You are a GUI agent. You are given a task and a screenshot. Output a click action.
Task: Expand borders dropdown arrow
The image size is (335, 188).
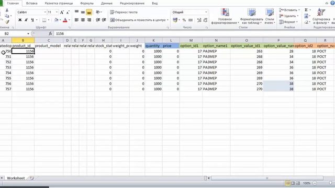pyautogui.click(x=49, y=20)
